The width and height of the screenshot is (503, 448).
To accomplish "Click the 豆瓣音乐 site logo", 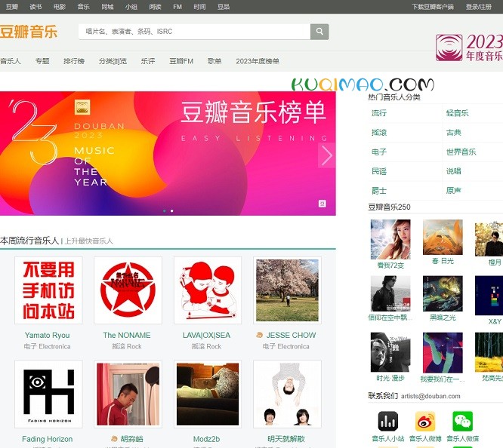I will coord(29,32).
